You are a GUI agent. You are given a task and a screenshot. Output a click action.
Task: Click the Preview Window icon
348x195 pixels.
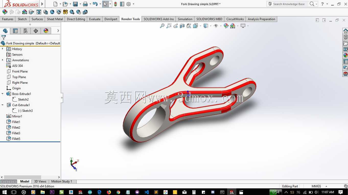[45, 12]
